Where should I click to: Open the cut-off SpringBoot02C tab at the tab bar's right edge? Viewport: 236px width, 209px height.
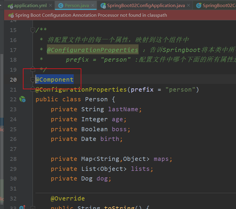point(219,6)
